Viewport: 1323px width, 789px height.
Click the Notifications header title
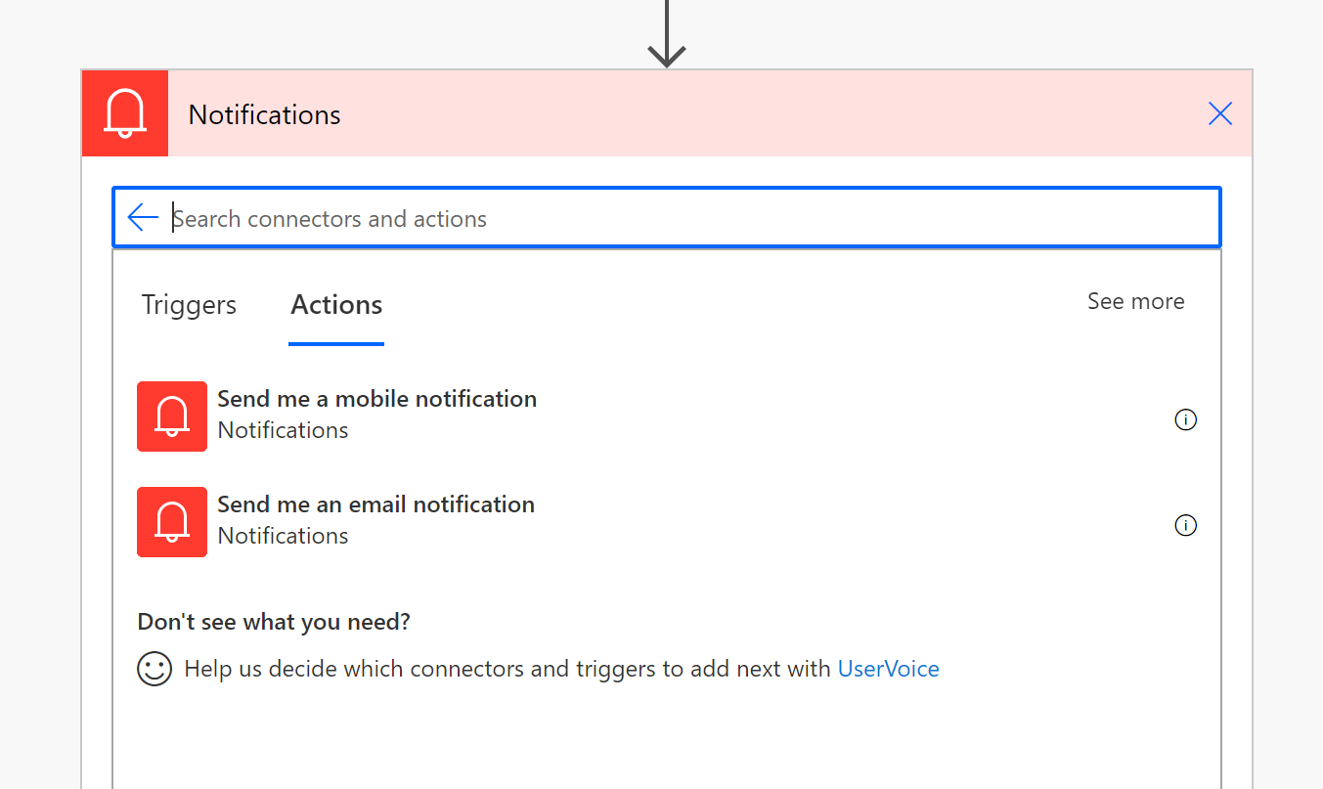click(x=265, y=114)
